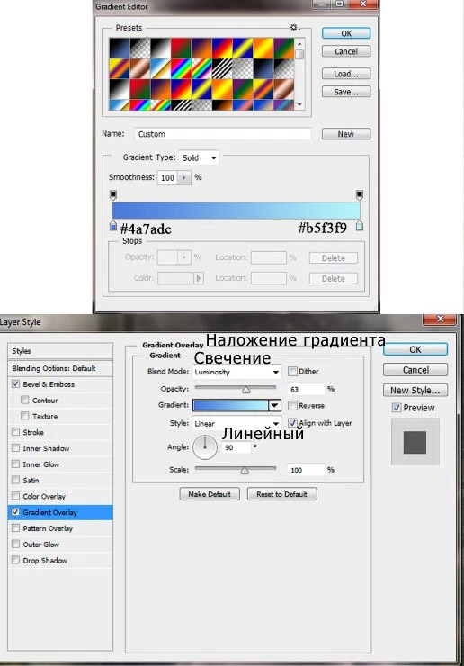Click the Smoothness stepper arrow
Image resolution: width=464 pixels, height=666 pixels.
[184, 177]
